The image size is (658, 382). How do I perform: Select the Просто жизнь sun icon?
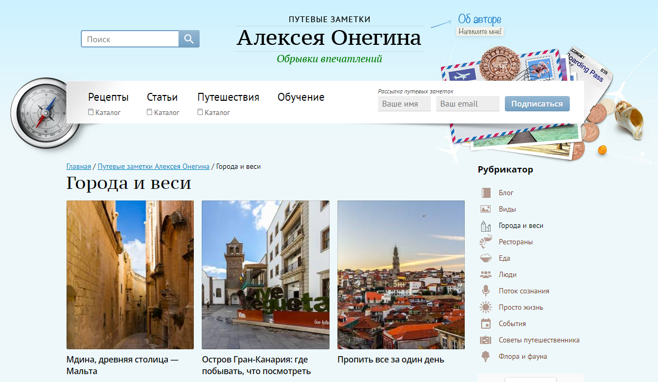coord(485,308)
